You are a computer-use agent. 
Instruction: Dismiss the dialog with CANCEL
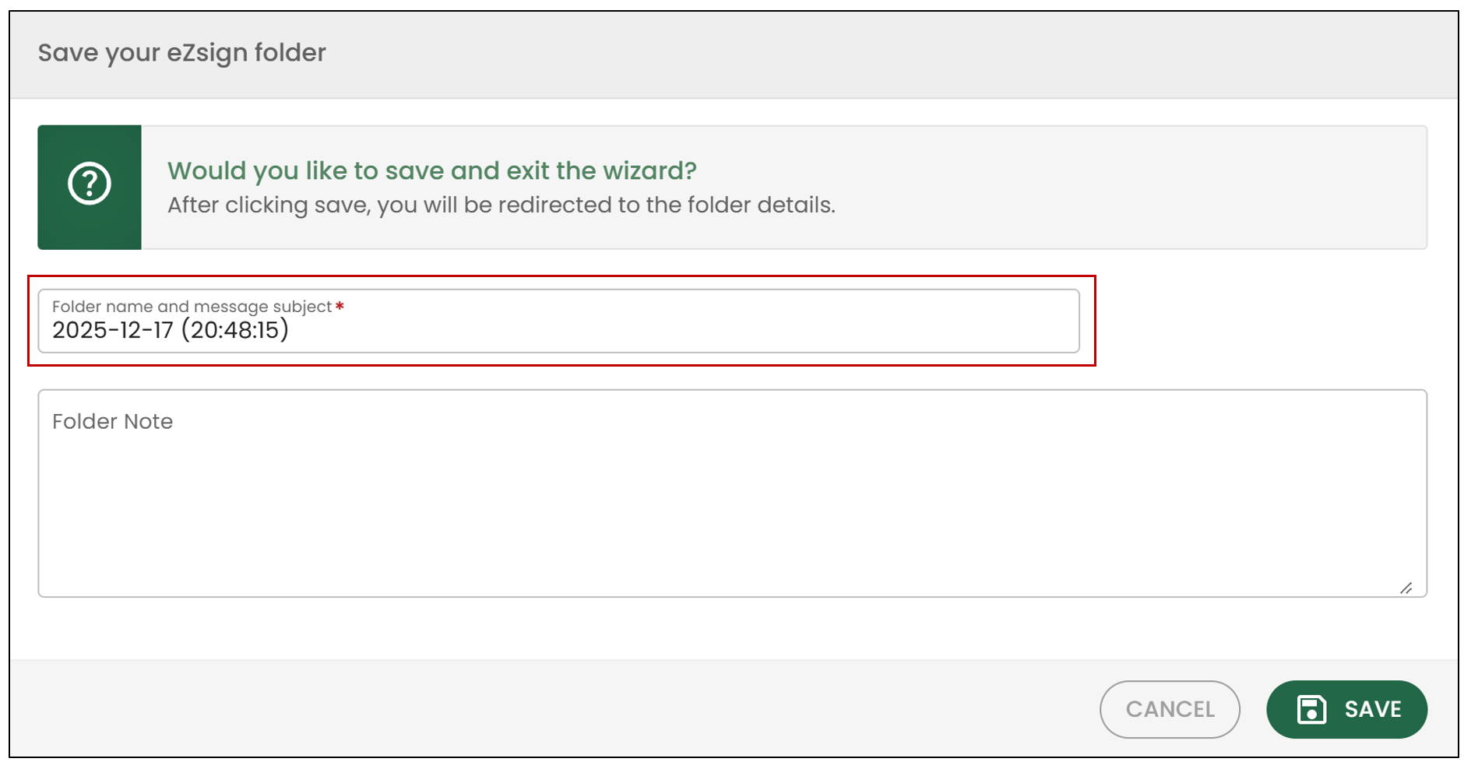[x=1170, y=709]
